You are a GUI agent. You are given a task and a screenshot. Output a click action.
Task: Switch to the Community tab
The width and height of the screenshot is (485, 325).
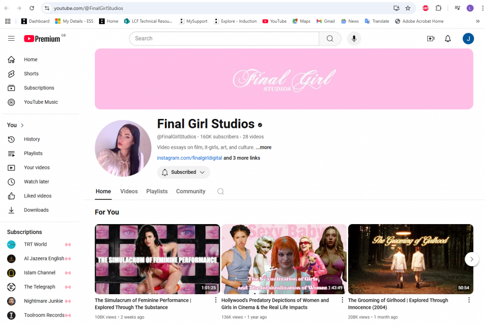[x=191, y=191]
